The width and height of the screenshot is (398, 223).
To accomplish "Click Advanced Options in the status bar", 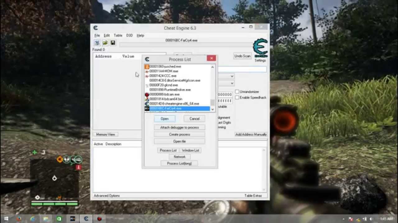I will [107, 196].
